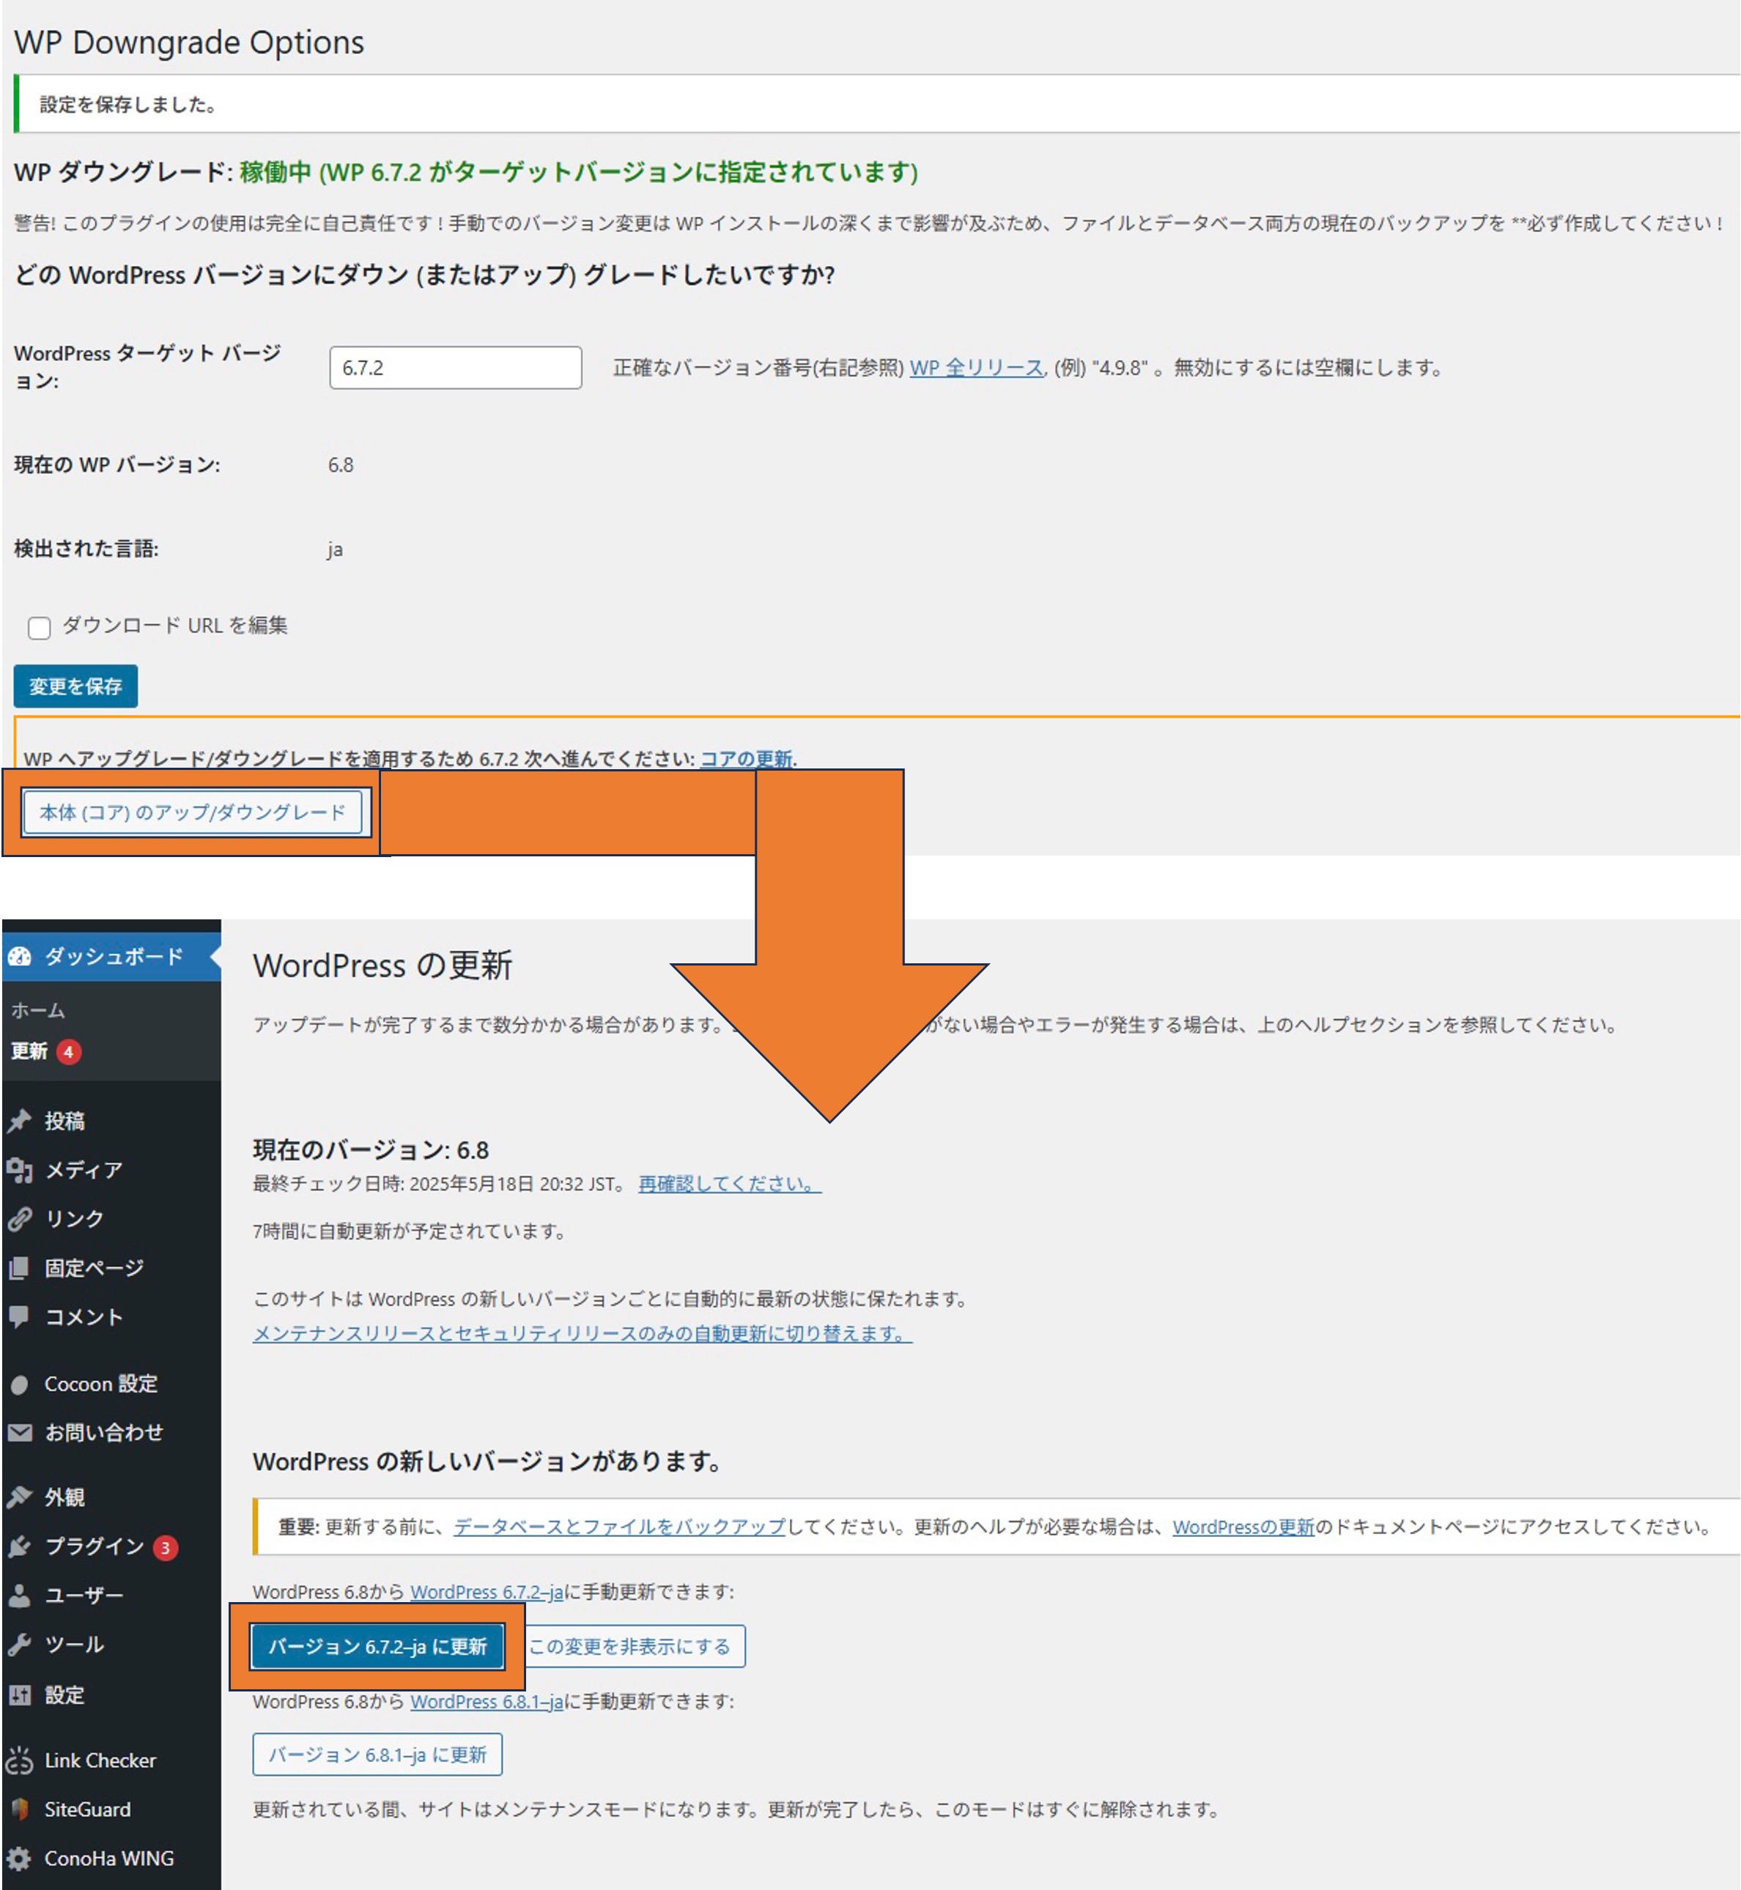Click the updates badge showing 4
The image size is (1741, 1890).
tap(69, 1051)
